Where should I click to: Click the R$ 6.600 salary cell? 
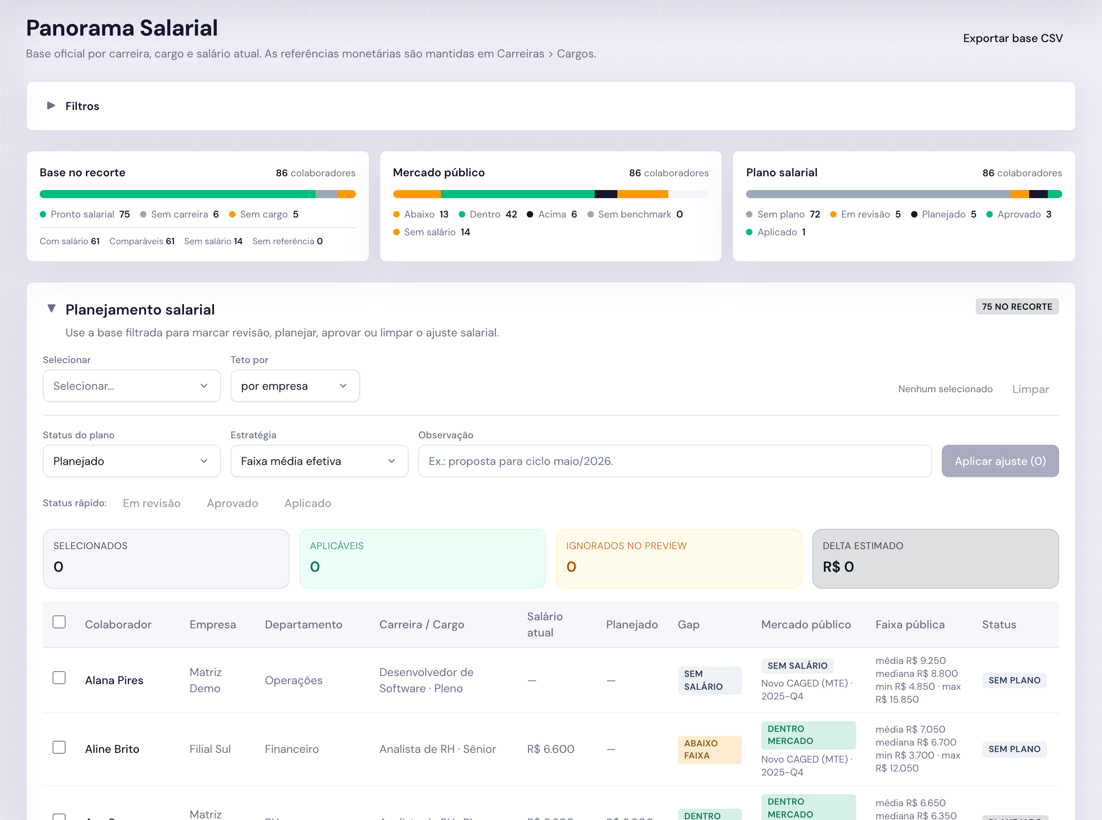[x=551, y=749]
